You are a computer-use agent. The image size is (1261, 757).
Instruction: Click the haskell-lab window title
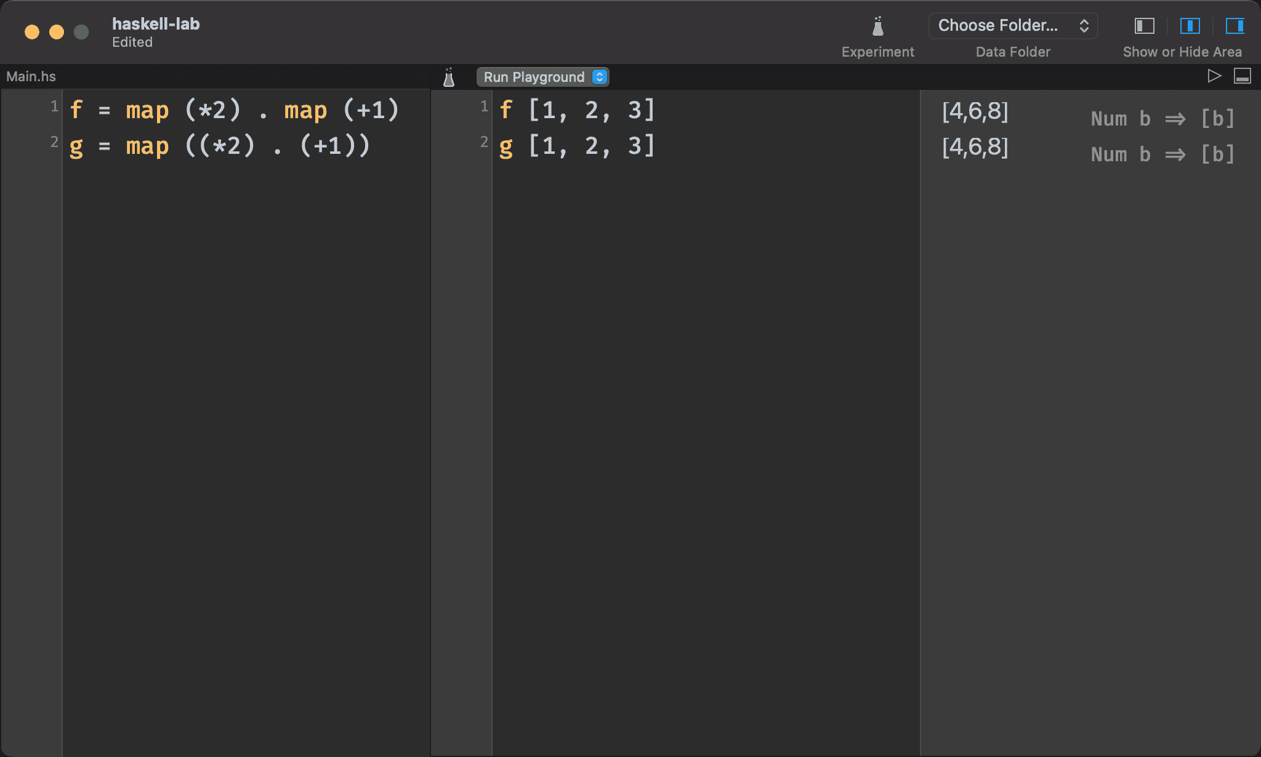pos(156,24)
